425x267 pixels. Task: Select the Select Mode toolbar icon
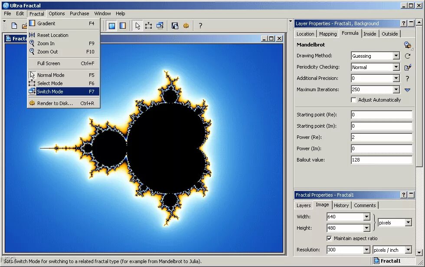[148, 26]
